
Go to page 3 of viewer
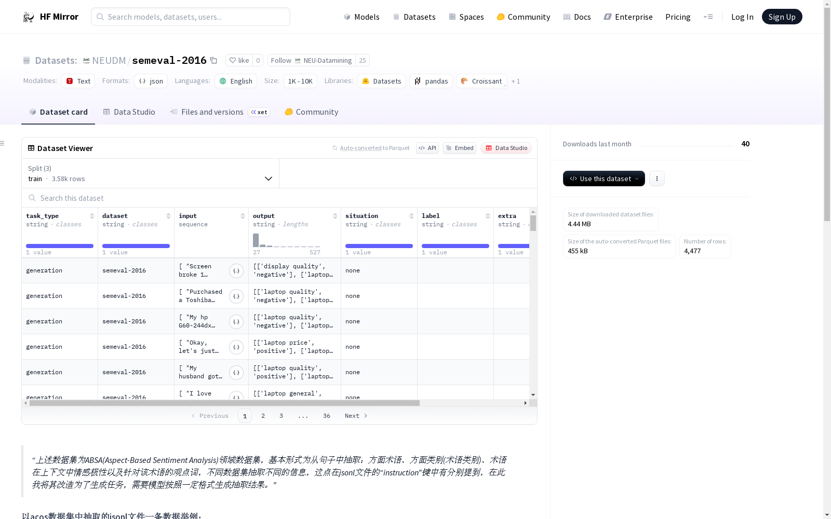pos(281,416)
